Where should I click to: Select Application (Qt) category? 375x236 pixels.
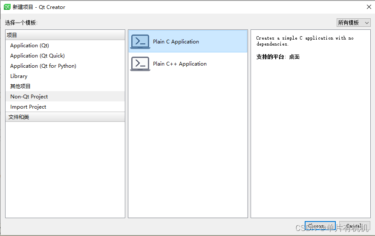[x=65, y=46]
